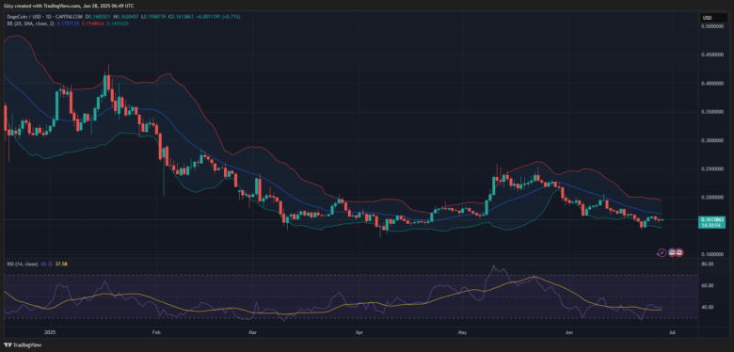
Task: Click the Feb label on time axis
Action: [x=156, y=332]
